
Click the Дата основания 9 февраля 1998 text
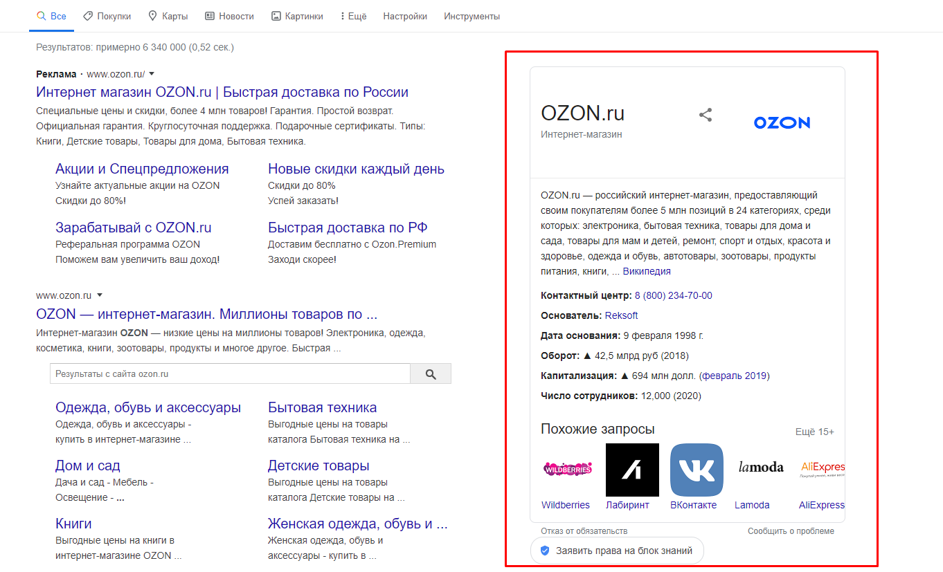point(622,336)
